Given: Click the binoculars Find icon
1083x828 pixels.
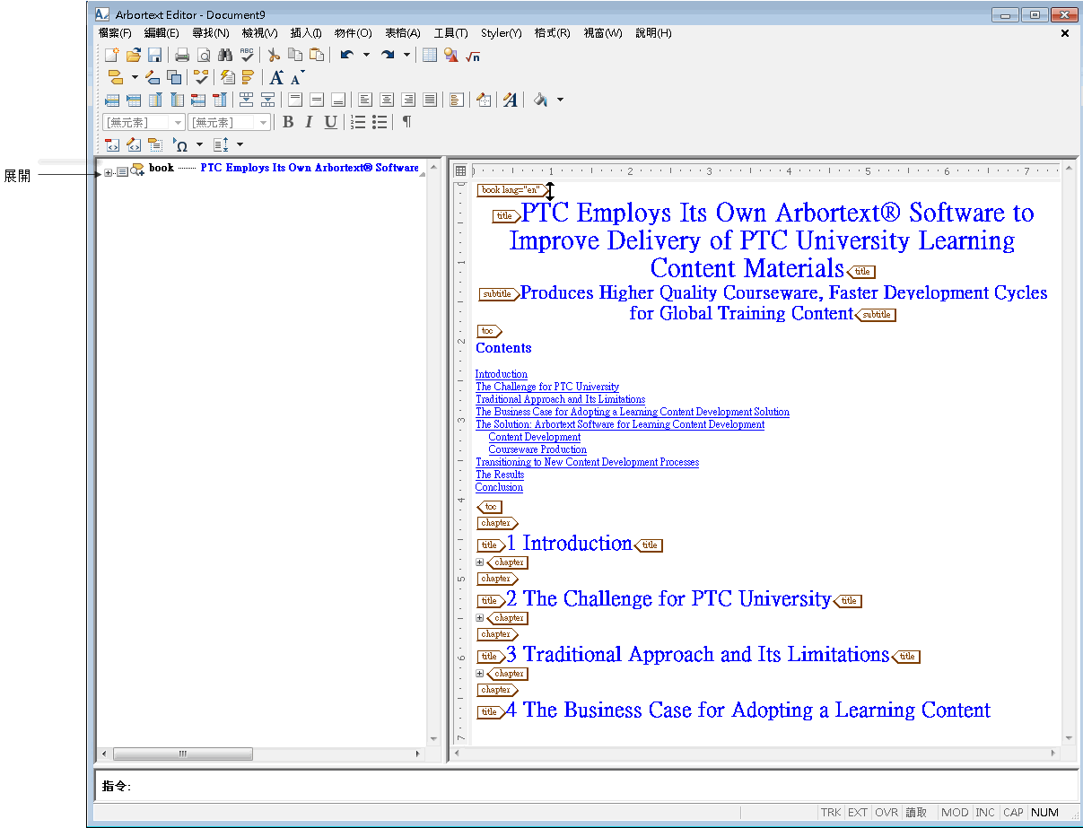Looking at the screenshot, I should 225,55.
